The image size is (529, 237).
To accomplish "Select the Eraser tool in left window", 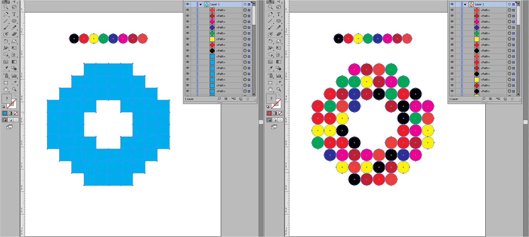I will [x=14, y=34].
